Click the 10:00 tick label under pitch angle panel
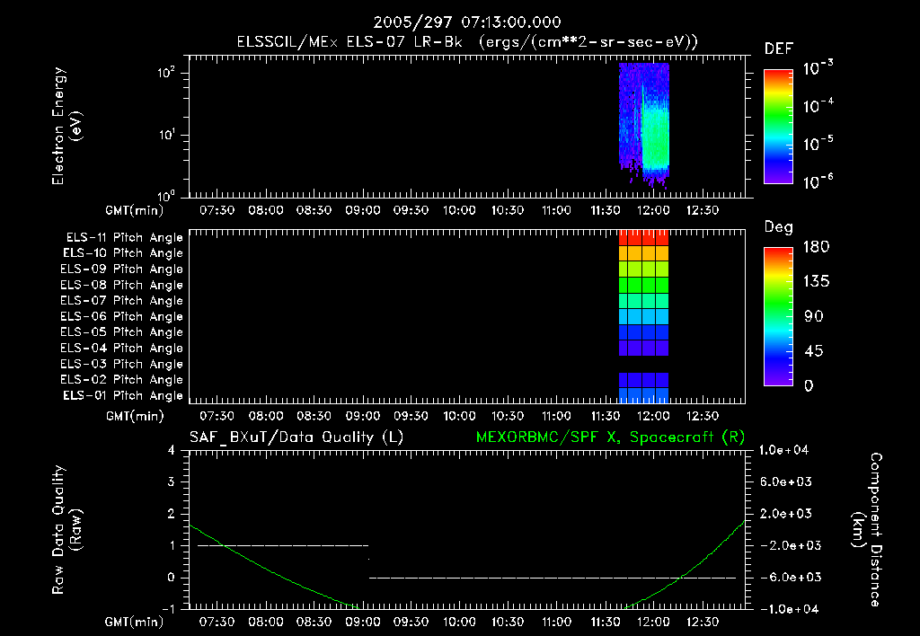 (x=459, y=417)
